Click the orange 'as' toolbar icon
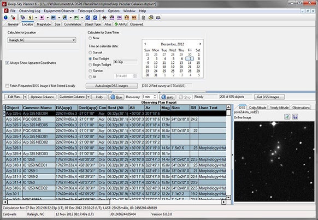 click(x=134, y=17)
